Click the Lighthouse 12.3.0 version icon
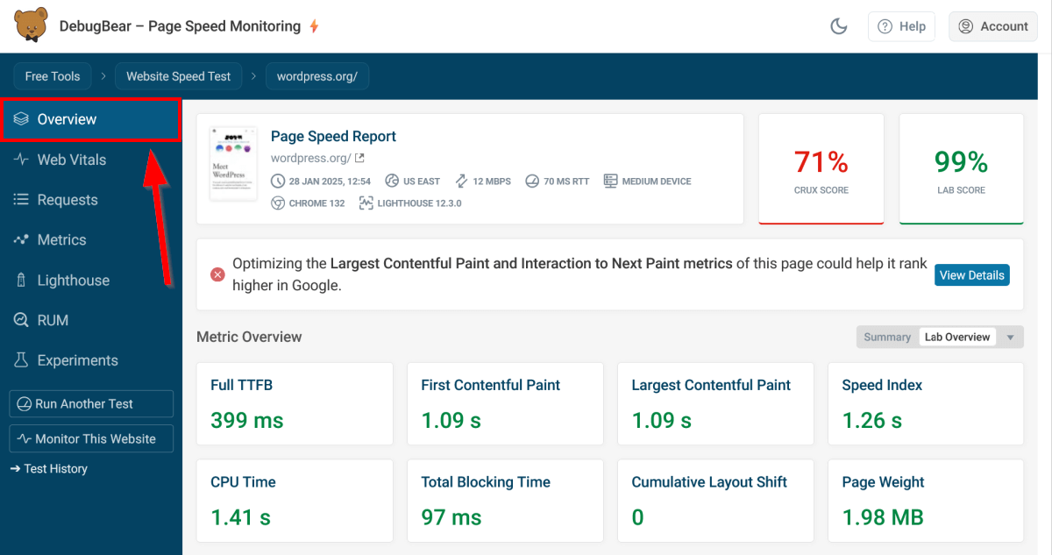Viewport: 1052px width, 555px height. tap(366, 203)
